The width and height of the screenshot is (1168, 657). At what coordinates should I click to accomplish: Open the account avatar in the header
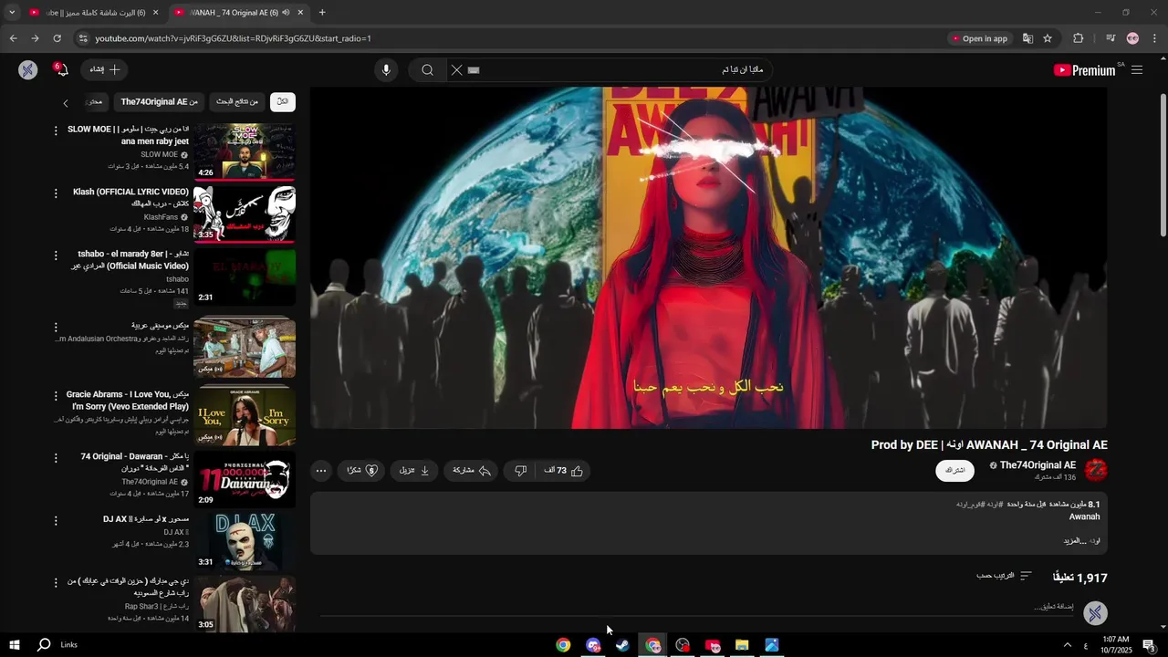point(28,70)
